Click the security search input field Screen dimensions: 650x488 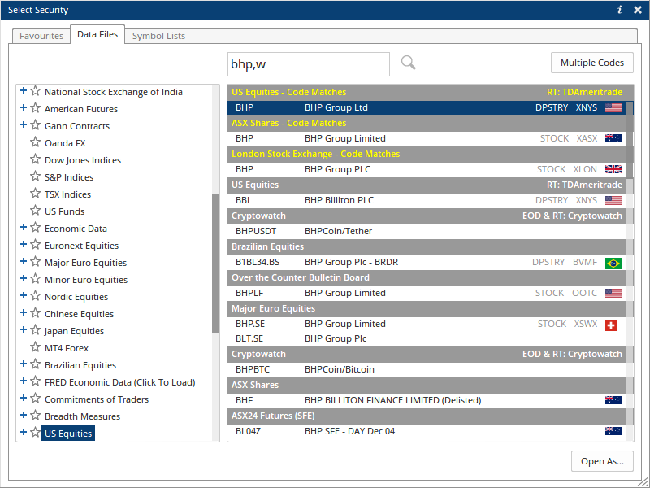coord(309,64)
